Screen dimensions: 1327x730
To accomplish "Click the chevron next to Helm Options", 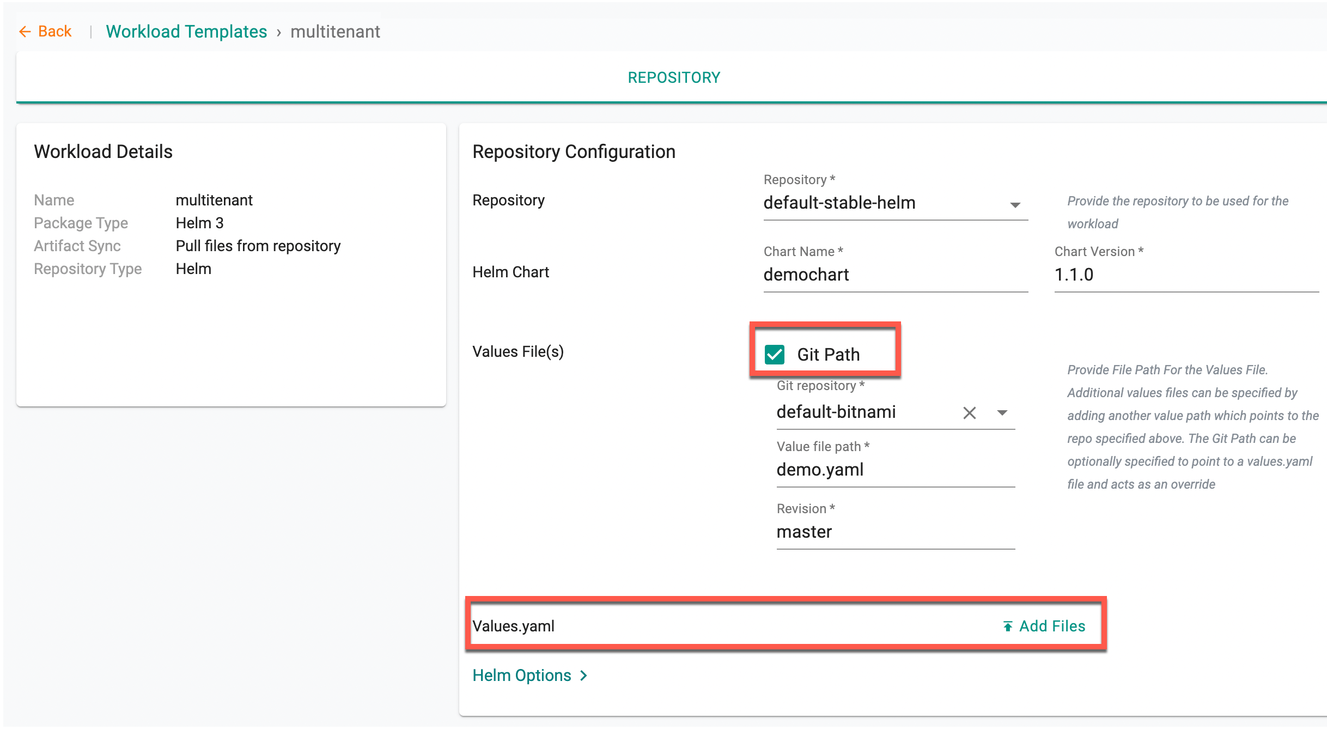I will (x=584, y=676).
